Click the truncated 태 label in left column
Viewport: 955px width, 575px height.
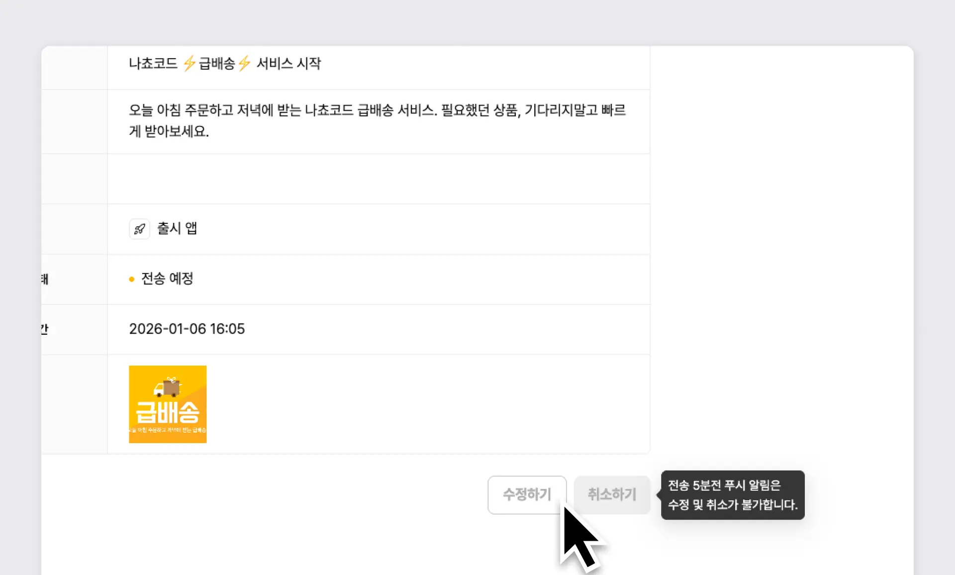(x=45, y=280)
